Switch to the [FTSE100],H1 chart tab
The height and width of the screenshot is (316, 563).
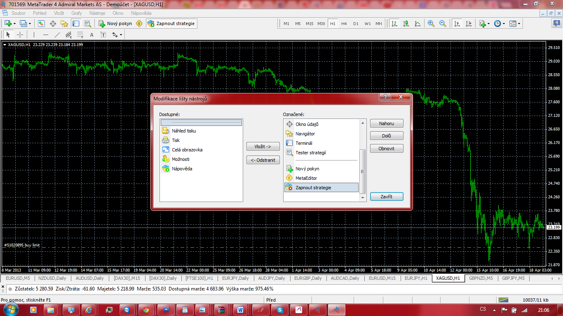coord(199,279)
